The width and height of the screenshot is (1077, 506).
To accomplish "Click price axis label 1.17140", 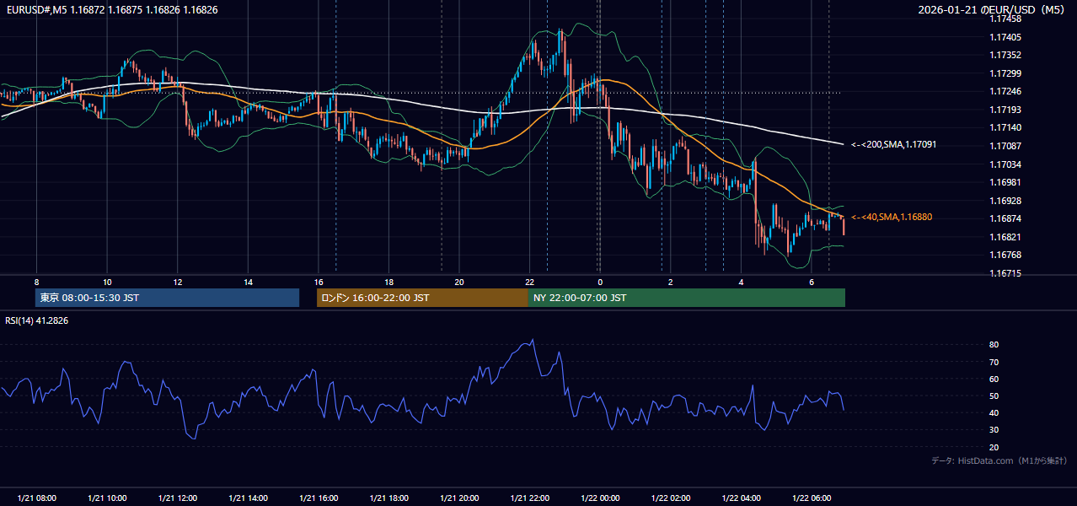I will pyautogui.click(x=1005, y=127).
